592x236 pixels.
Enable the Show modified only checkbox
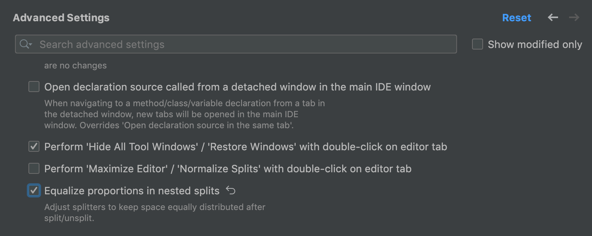tap(478, 44)
